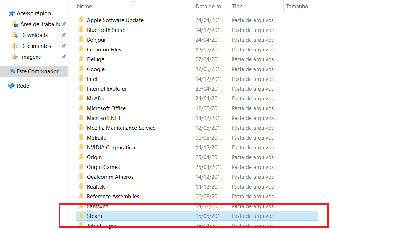
Task: Click the Apple Software Update folder icon
Action: pos(81,20)
